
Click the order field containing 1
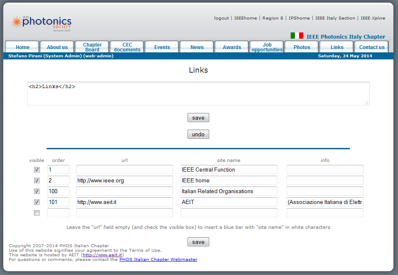point(58,169)
